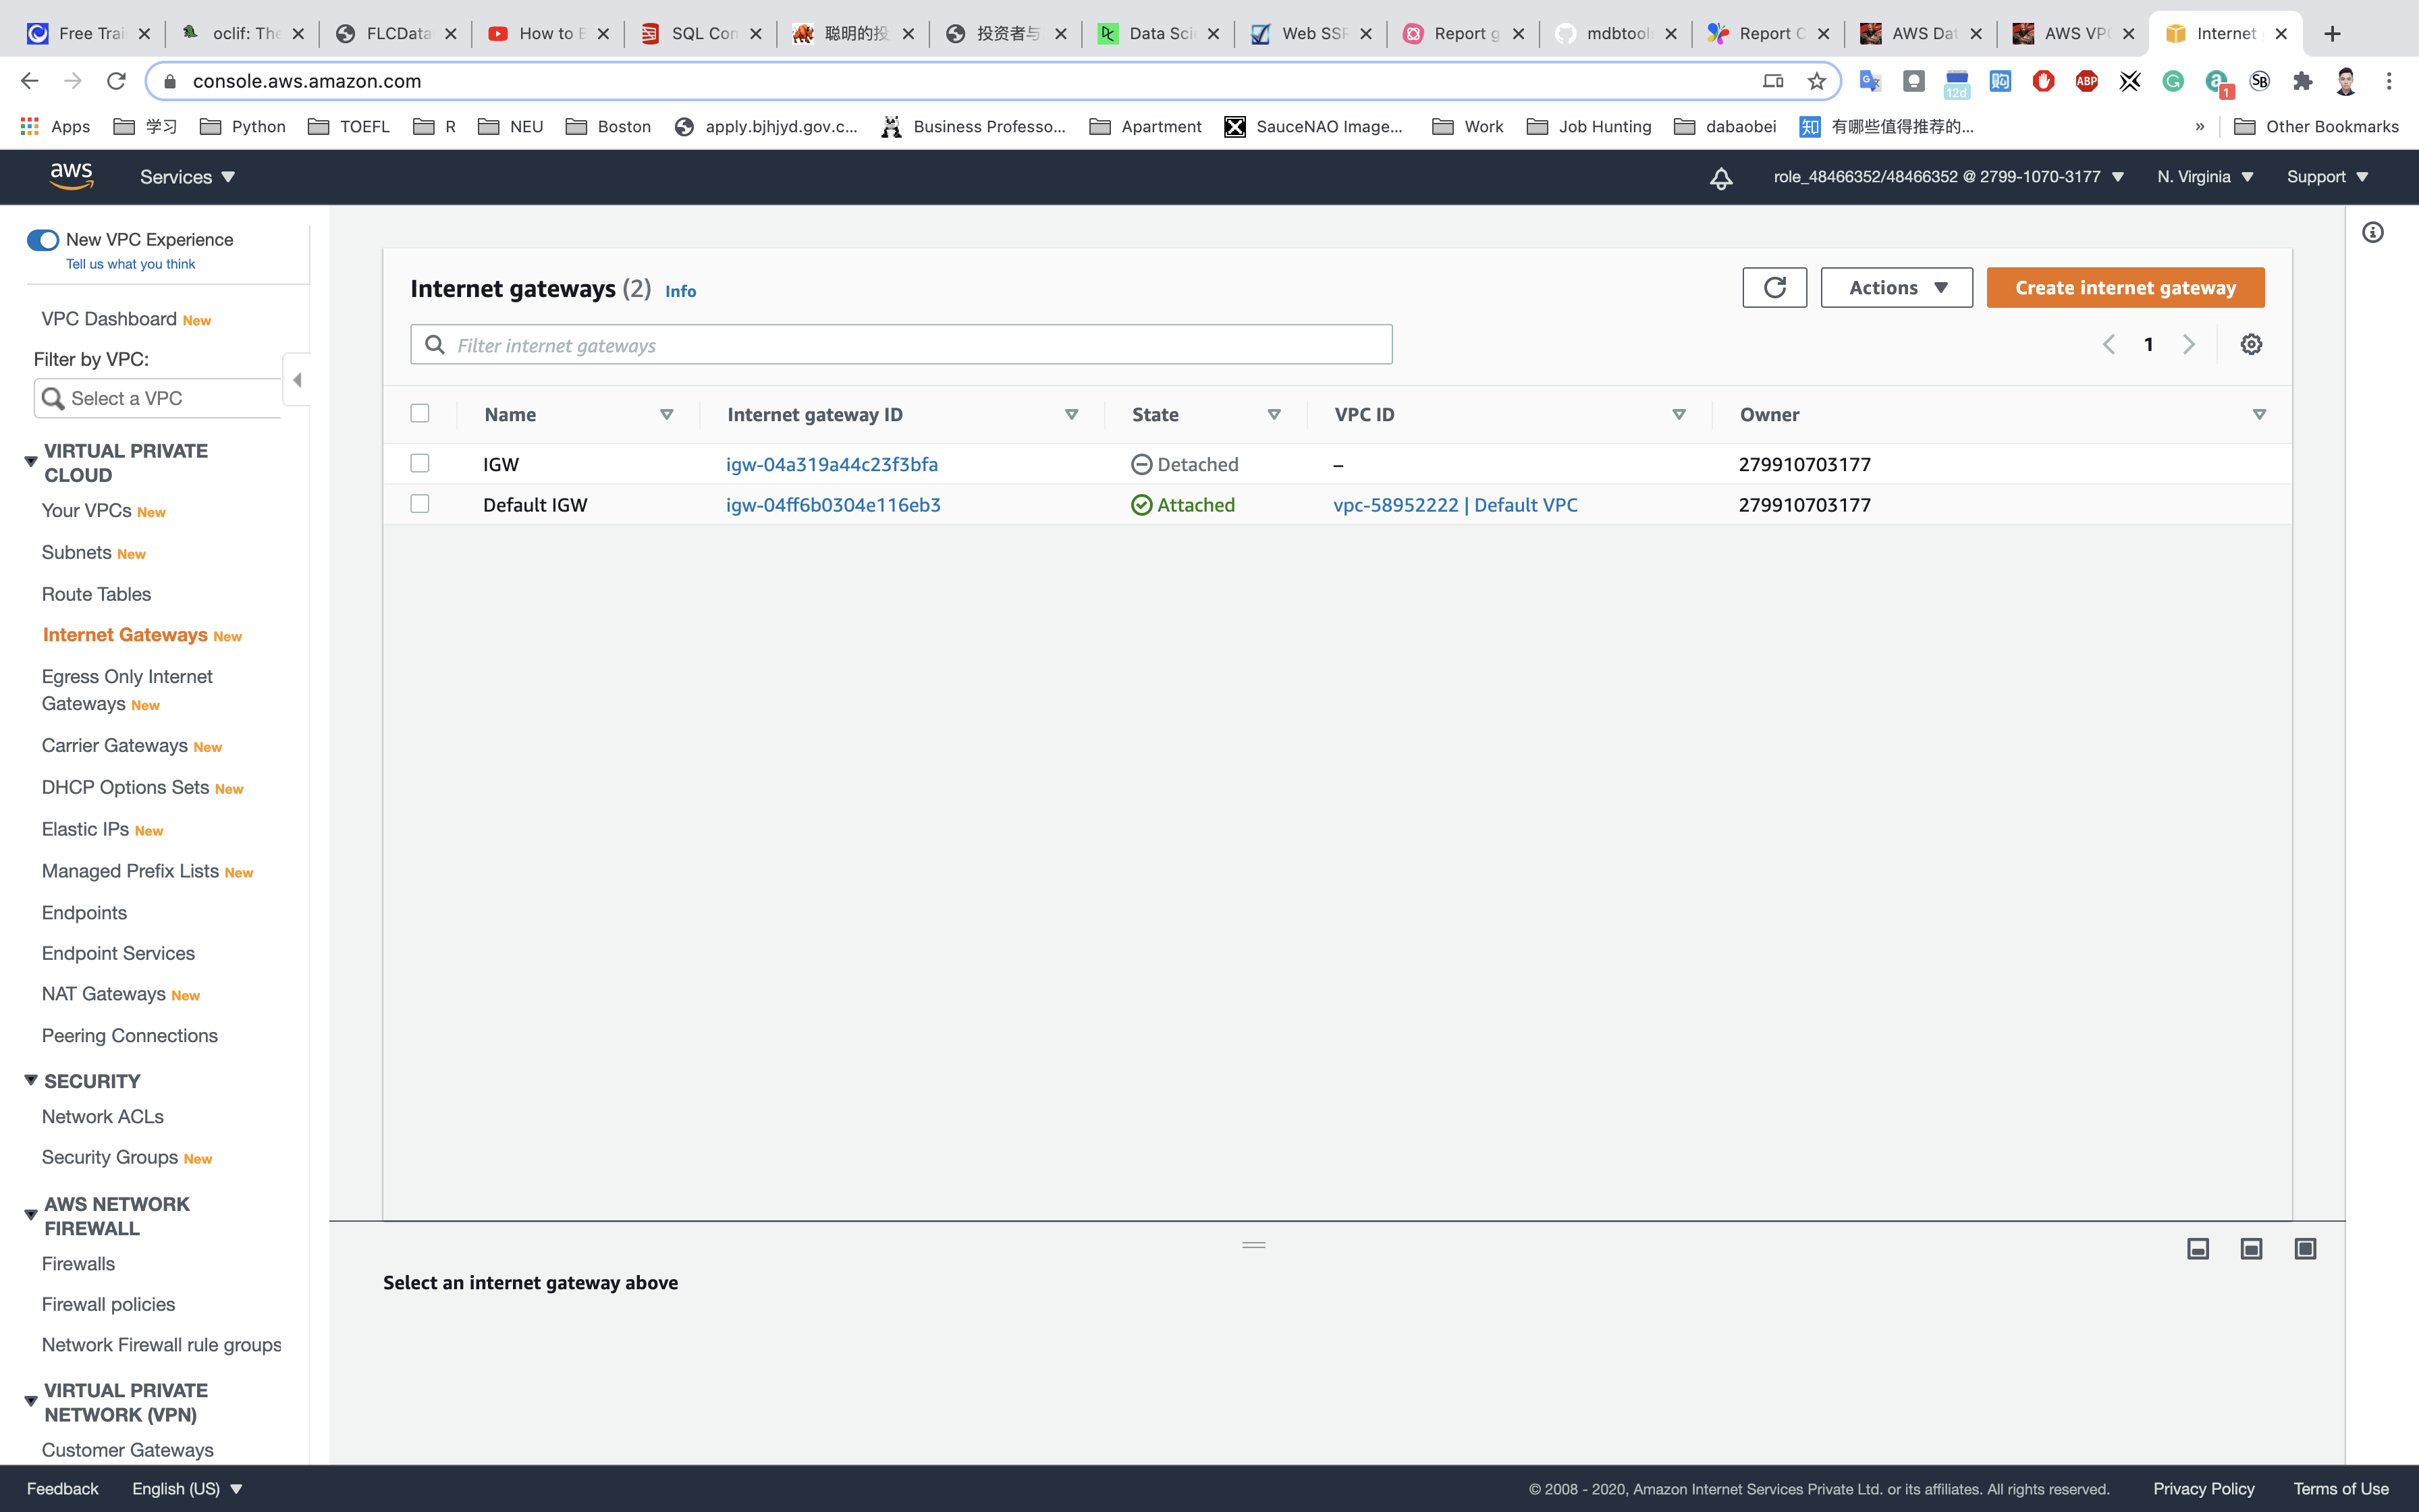Bookmark this page with star icon
The width and height of the screenshot is (2419, 1512).
(x=1816, y=81)
